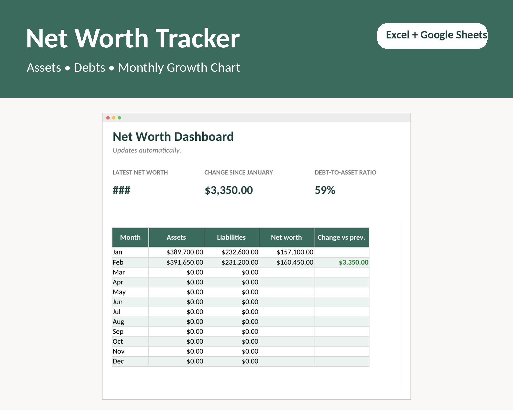This screenshot has height=410, width=513.
Task: Select the $232,600.00 liabilities cell
Action: pyautogui.click(x=231, y=252)
